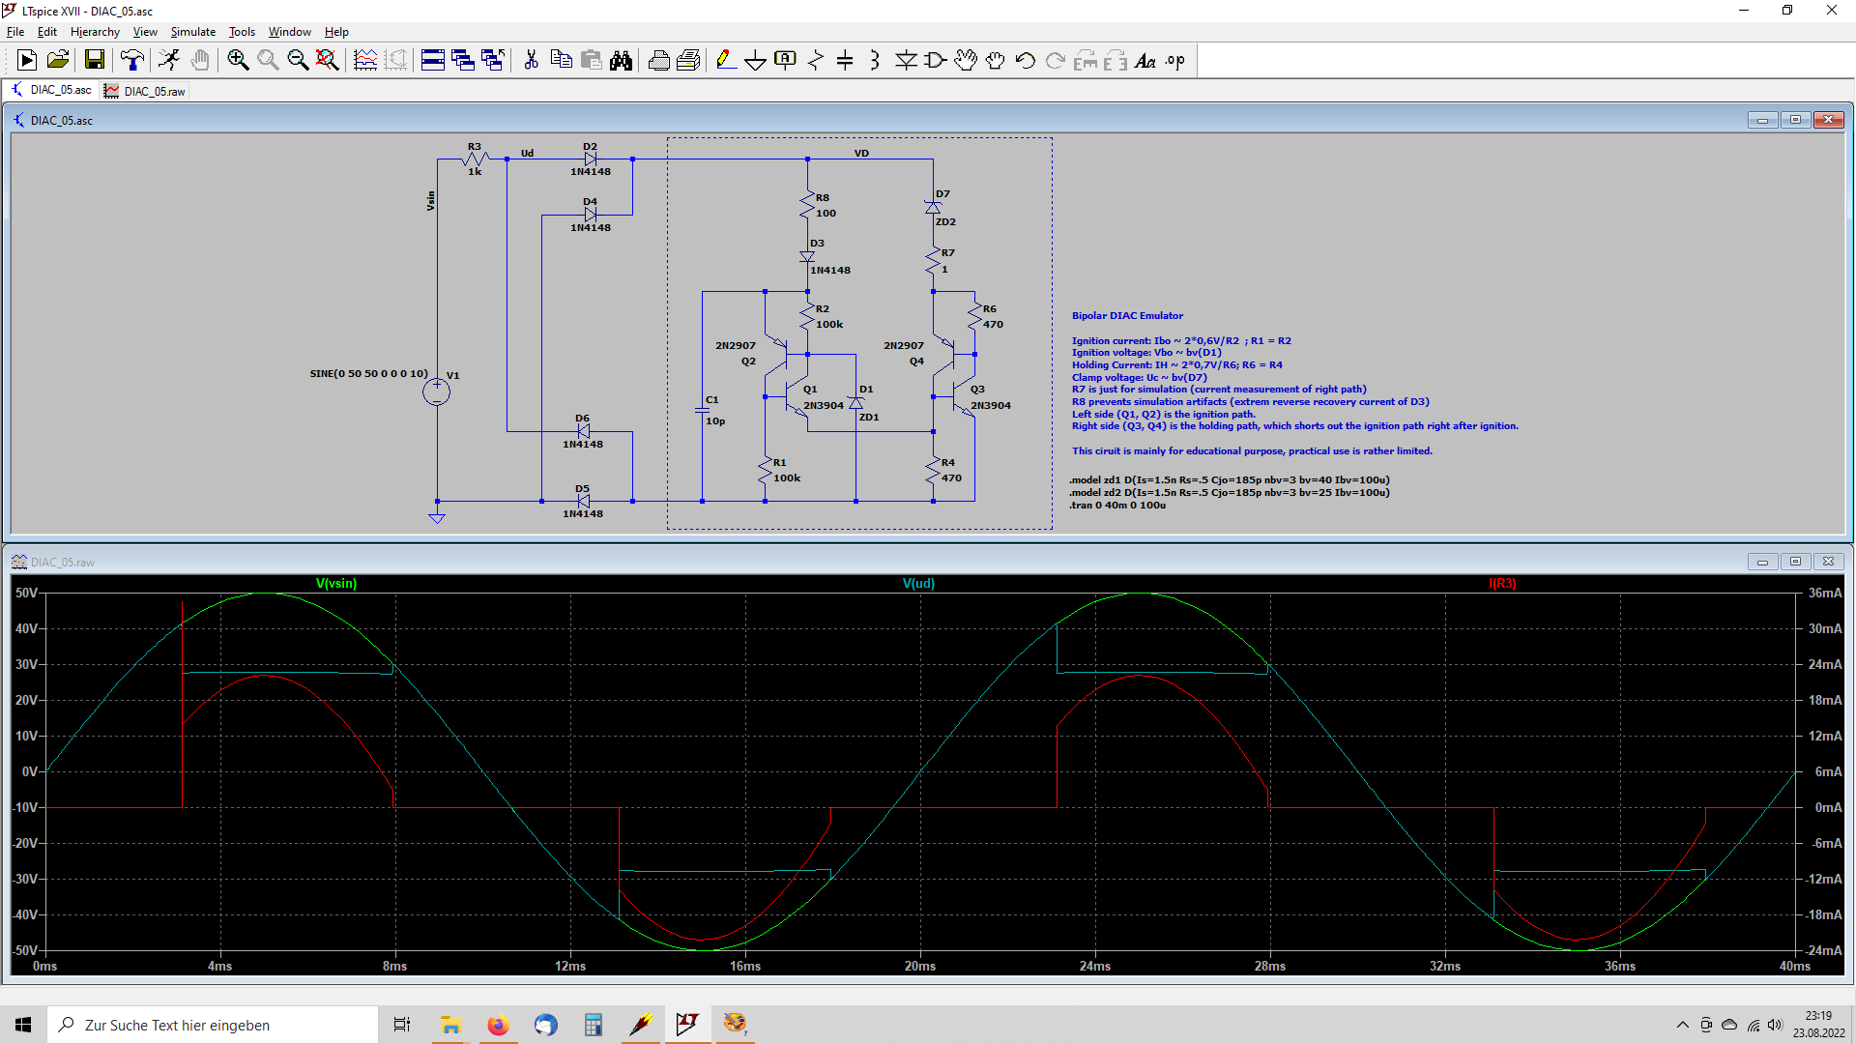
Task: Click the .tran 0 40m 0 100u directive
Action: 1117,505
